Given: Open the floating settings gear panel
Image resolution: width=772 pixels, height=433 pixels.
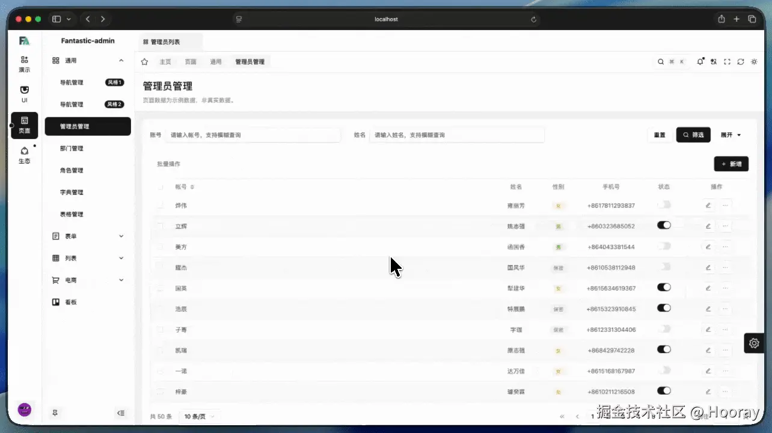Looking at the screenshot, I should (754, 343).
